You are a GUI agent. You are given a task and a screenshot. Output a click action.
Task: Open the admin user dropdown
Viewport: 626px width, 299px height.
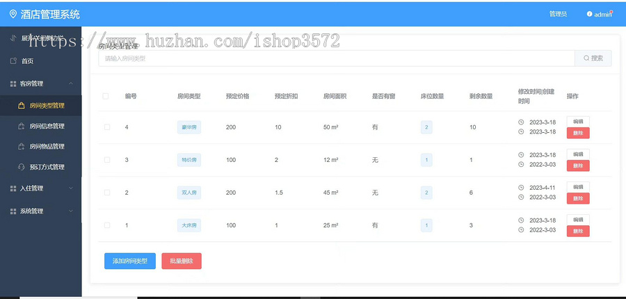pyautogui.click(x=600, y=15)
